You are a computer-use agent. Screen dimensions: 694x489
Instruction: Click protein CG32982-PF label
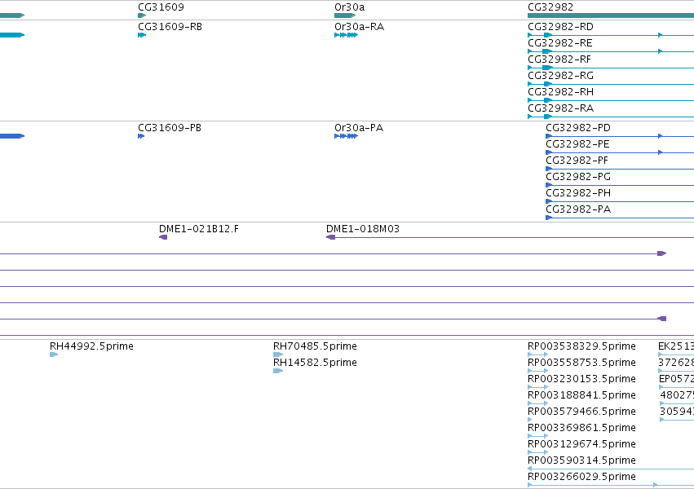coord(577,161)
